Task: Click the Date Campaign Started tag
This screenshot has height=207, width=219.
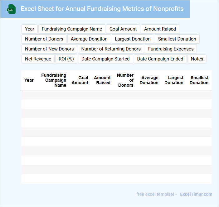Action: [x=105, y=59]
